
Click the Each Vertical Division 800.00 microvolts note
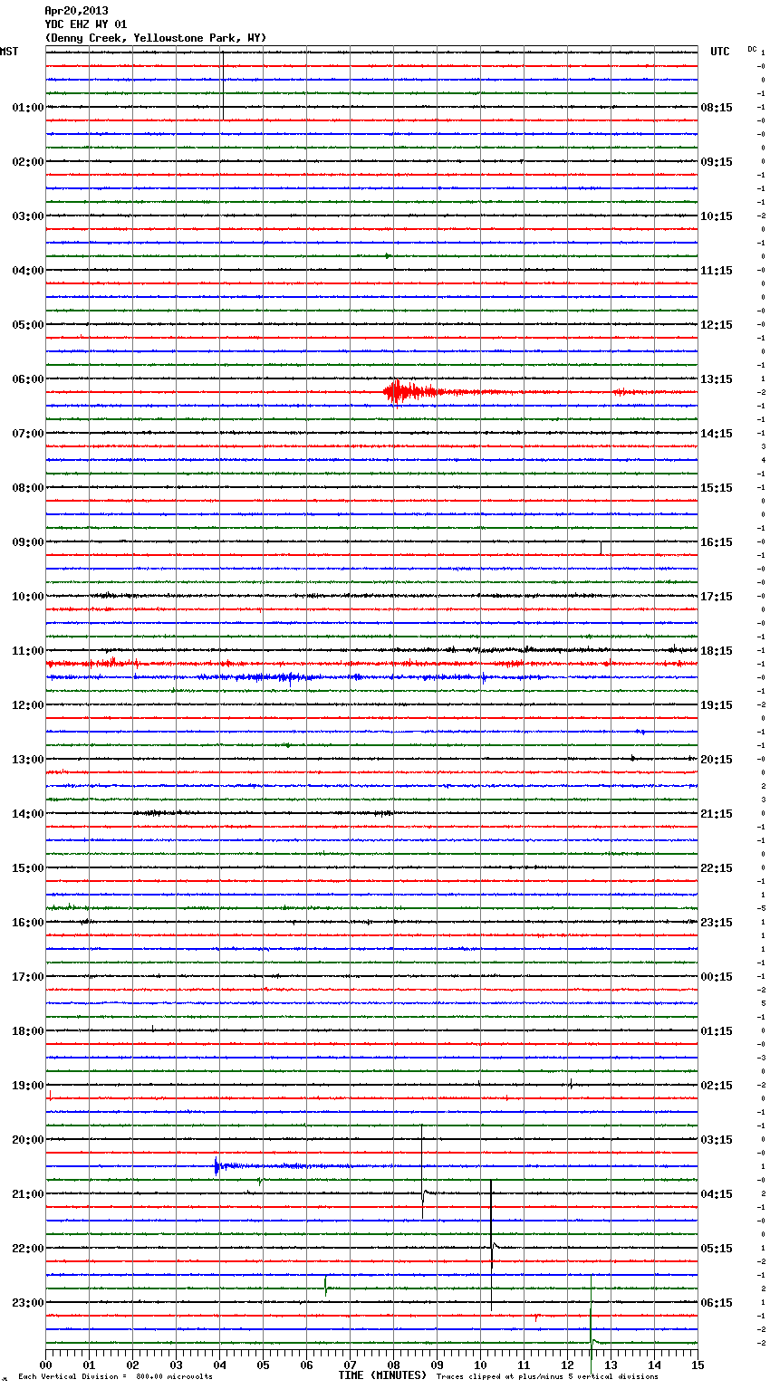pos(115,1376)
